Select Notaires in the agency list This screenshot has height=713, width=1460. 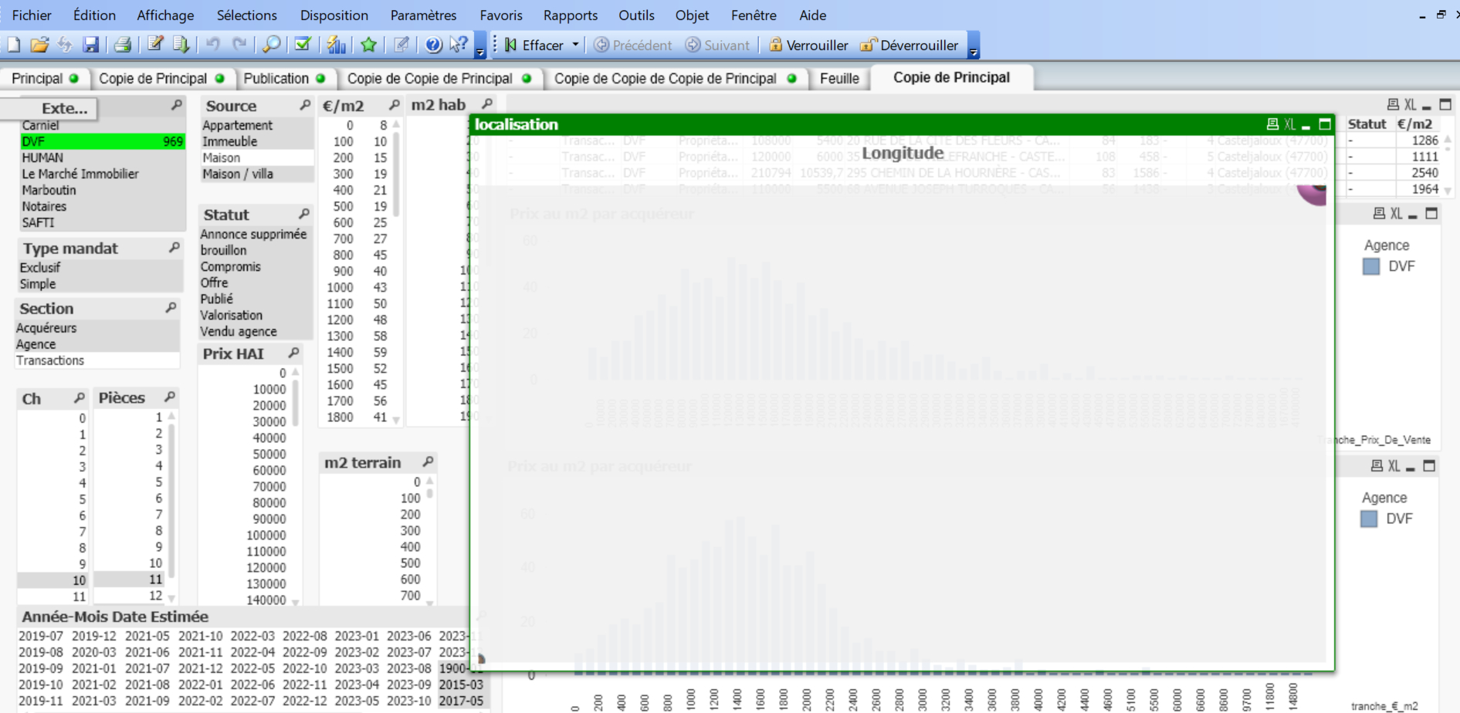pos(44,206)
